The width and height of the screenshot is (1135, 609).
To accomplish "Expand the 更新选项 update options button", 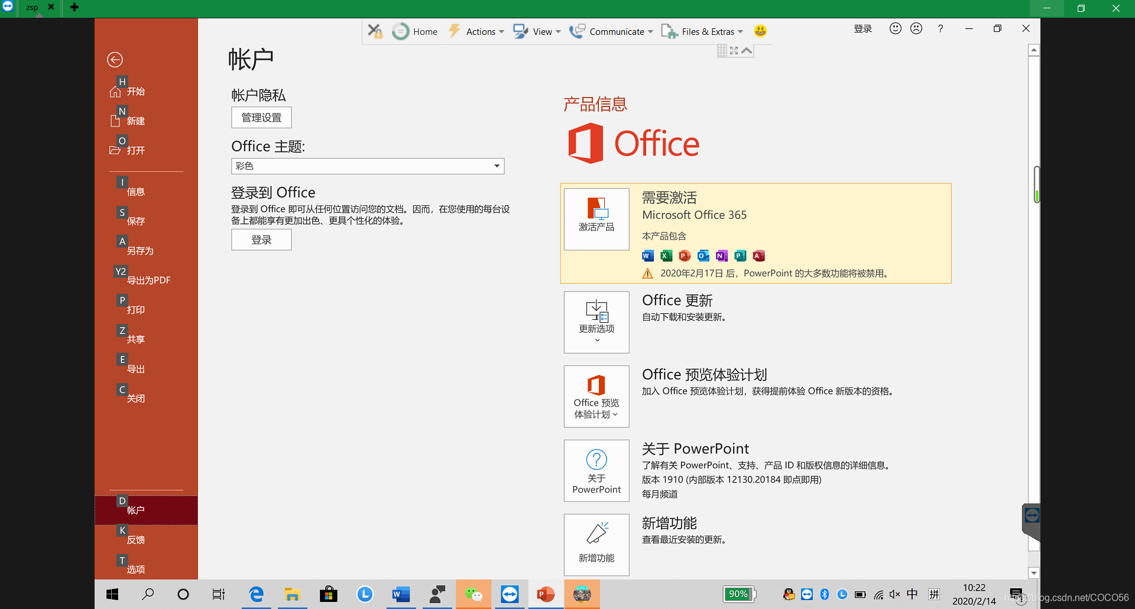I will pos(596,322).
